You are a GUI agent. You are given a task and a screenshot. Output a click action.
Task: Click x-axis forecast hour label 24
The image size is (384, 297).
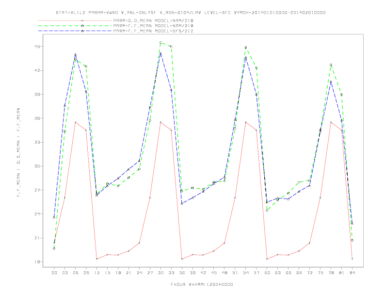pos(139,273)
